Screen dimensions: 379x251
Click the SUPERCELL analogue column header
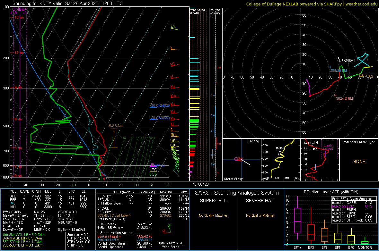coord(213,201)
